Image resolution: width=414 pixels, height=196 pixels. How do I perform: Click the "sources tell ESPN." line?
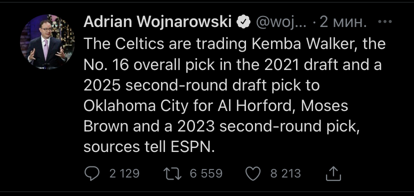tap(149, 147)
